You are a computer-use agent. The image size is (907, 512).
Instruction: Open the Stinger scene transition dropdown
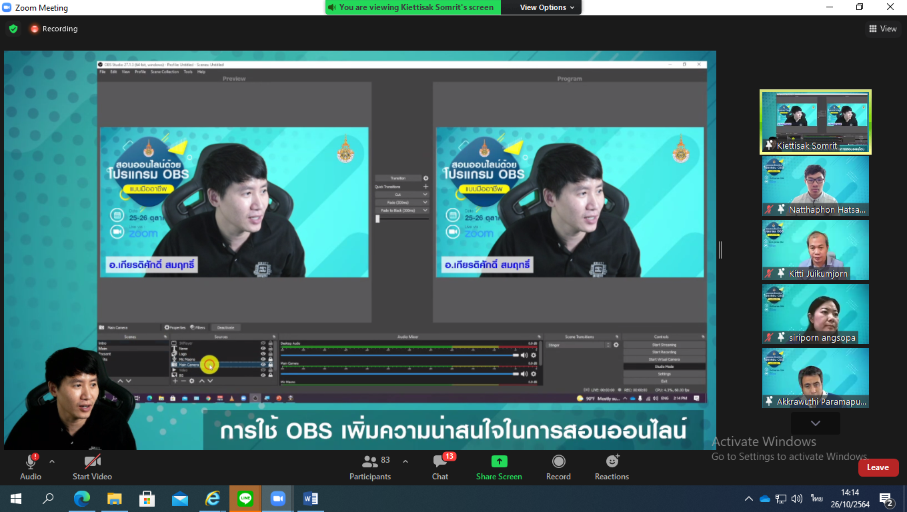pos(578,345)
